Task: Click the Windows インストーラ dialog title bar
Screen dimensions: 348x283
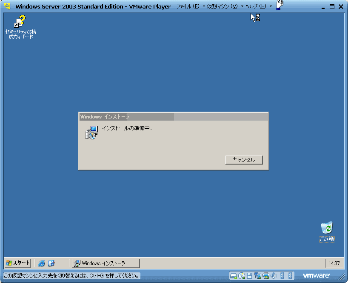Action: 174,116
